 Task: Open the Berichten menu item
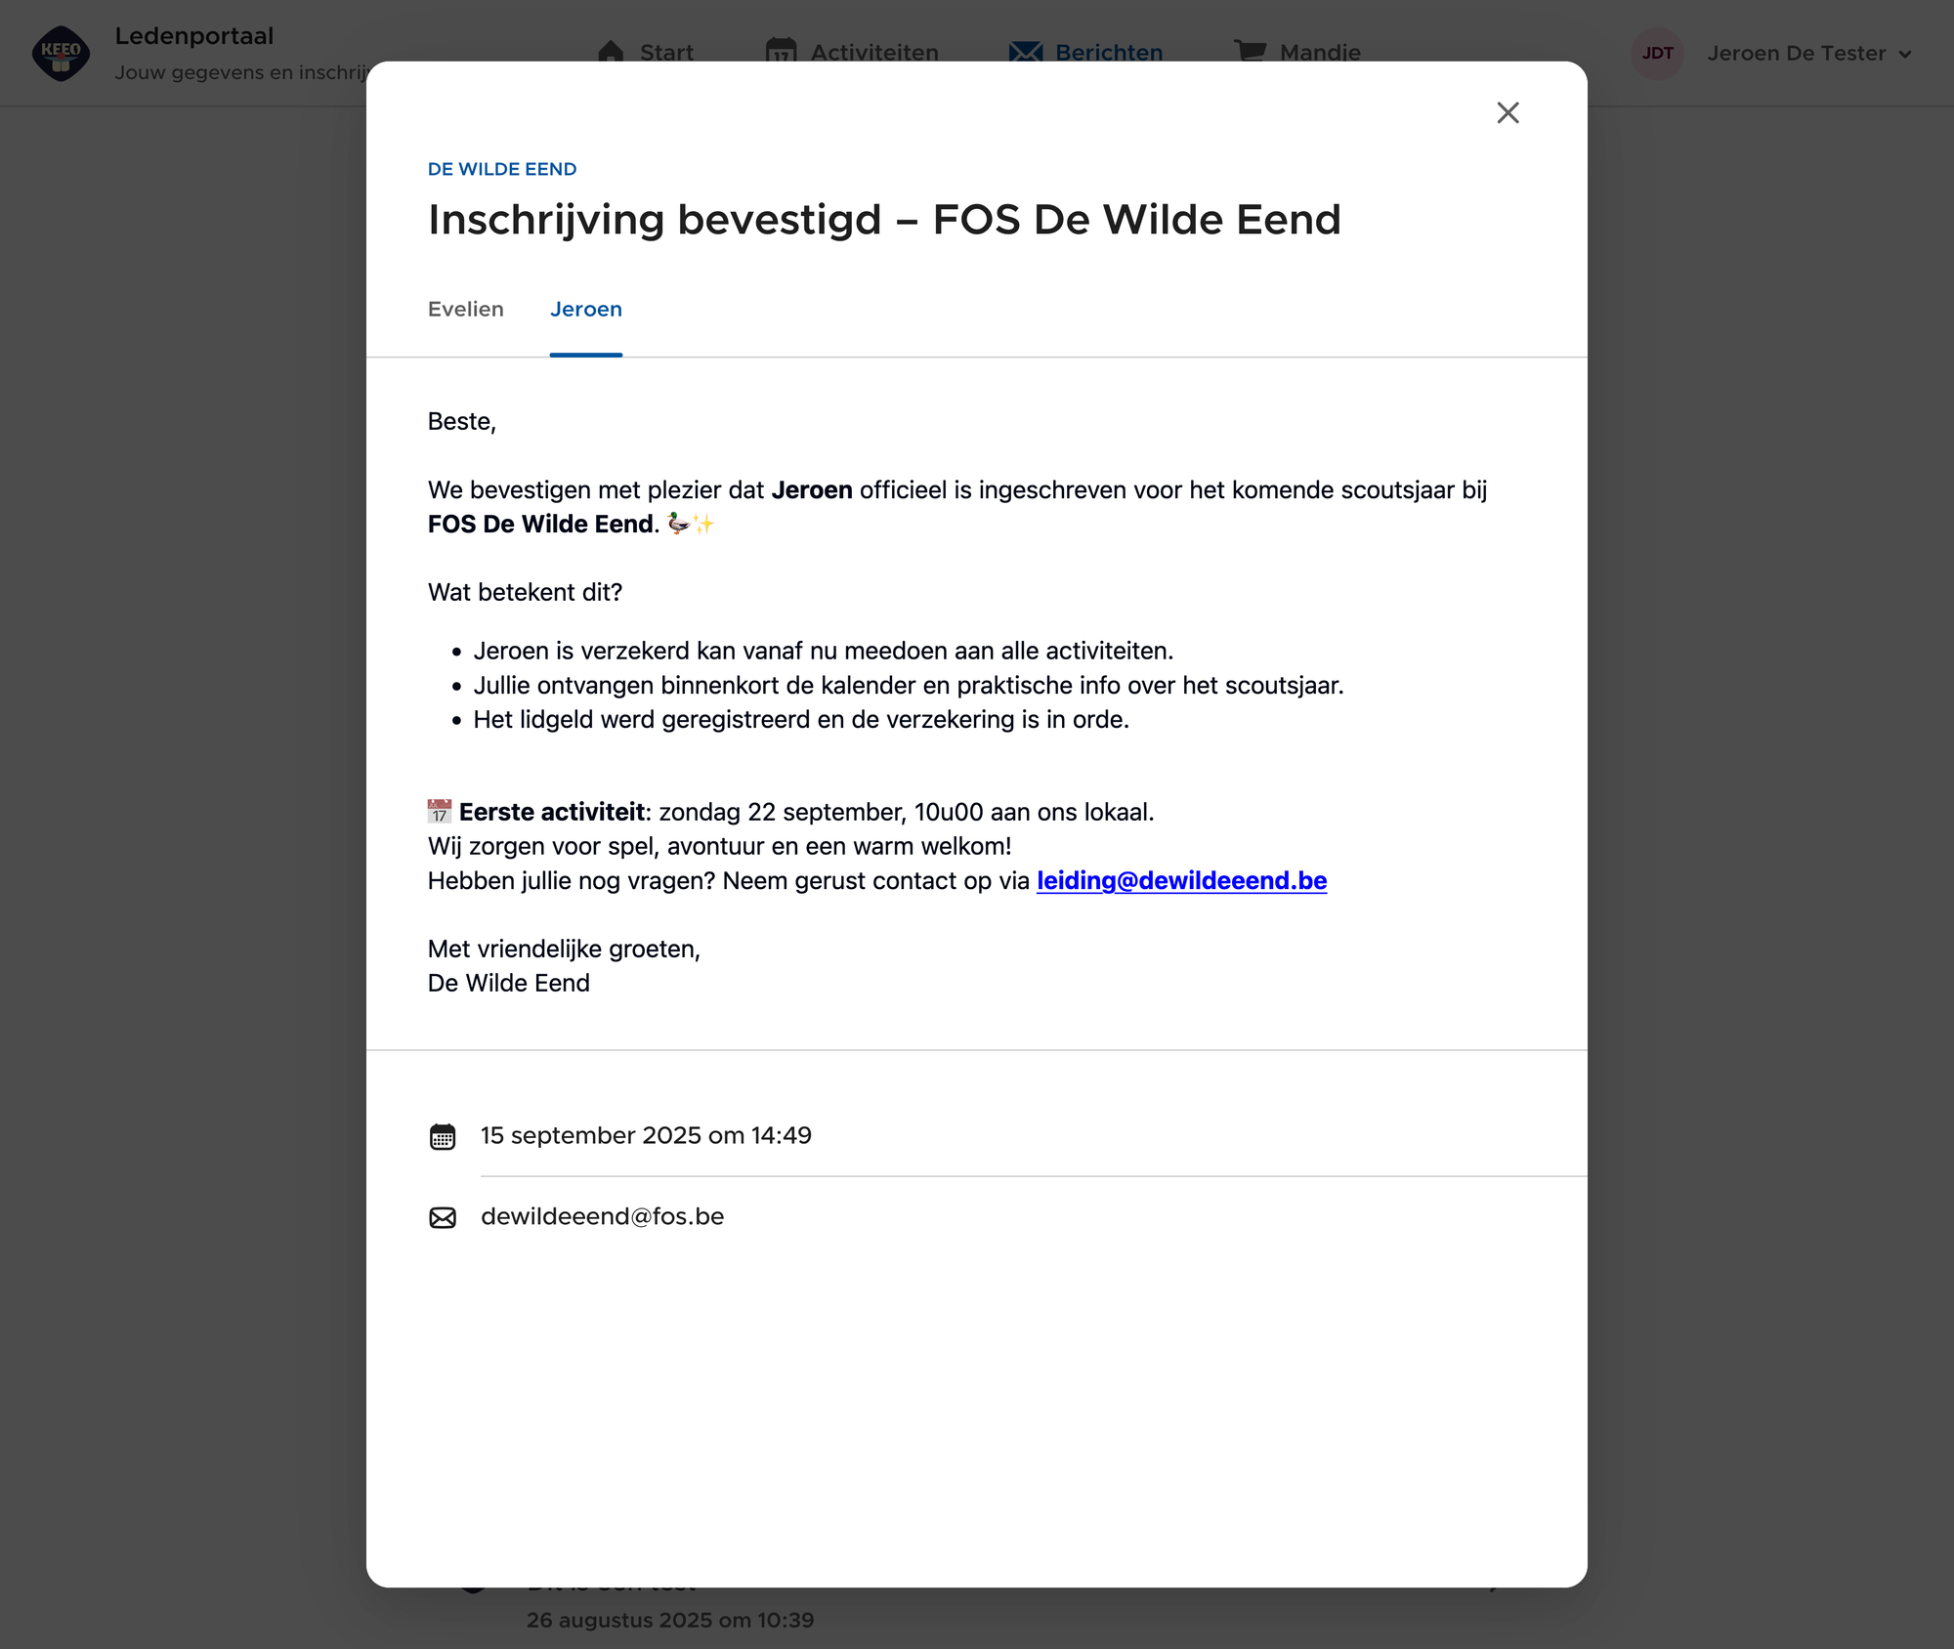tap(1108, 53)
